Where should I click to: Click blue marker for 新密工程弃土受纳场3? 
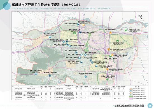(81, 62)
